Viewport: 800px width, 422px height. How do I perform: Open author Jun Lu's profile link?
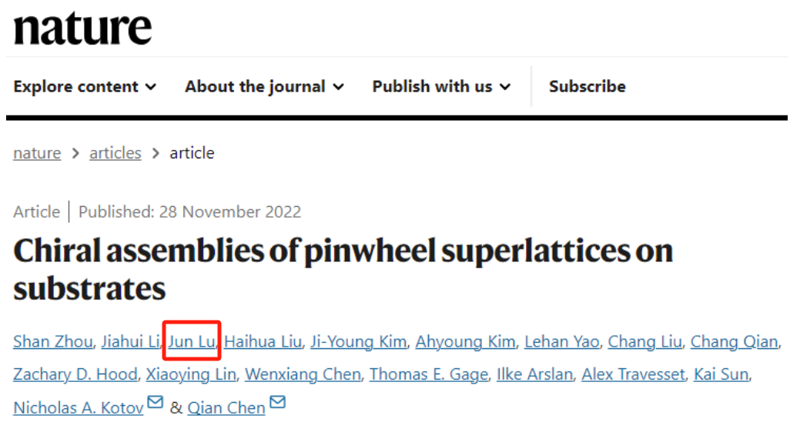pyautogui.click(x=192, y=341)
